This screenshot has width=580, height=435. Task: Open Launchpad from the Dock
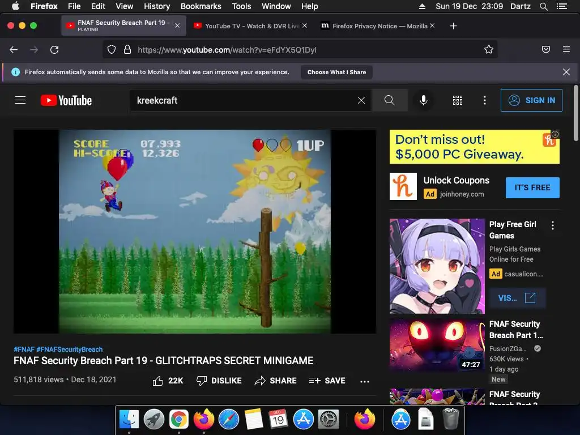[x=154, y=419]
